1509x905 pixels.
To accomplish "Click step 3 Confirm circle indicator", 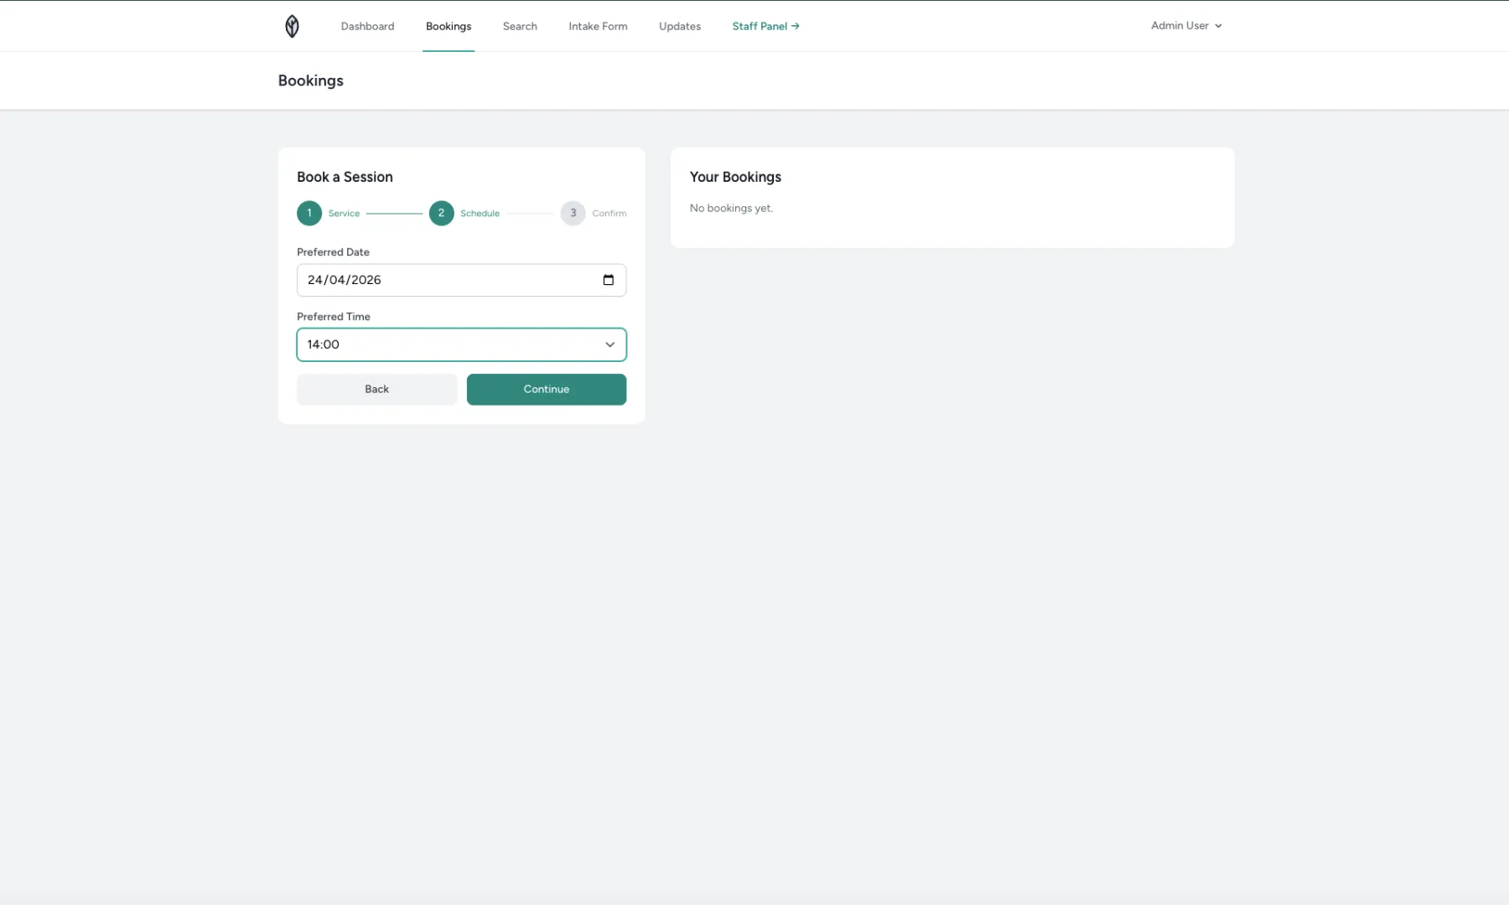I will (x=573, y=213).
